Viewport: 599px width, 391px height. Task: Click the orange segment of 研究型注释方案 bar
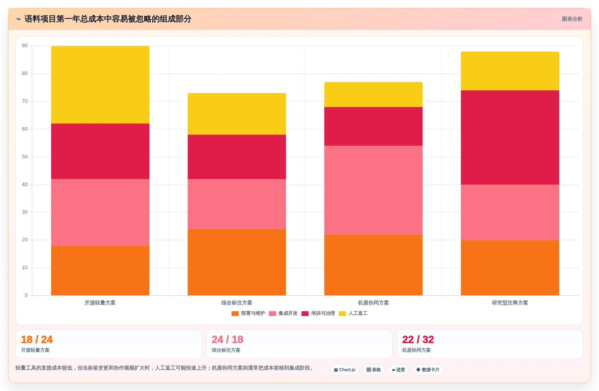pyautogui.click(x=510, y=268)
